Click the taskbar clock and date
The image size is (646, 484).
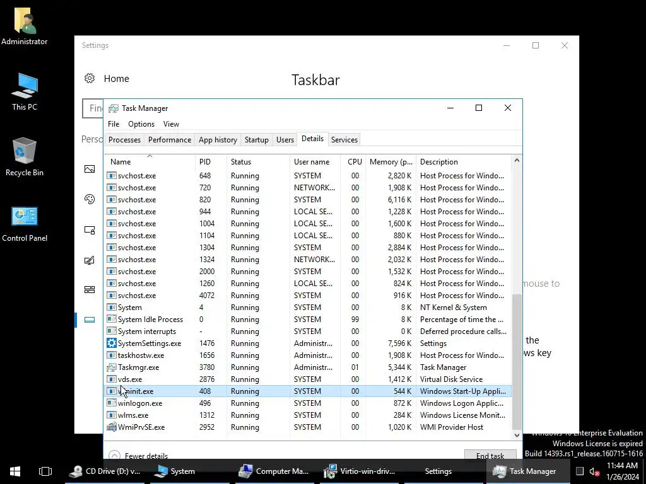tap(622, 471)
